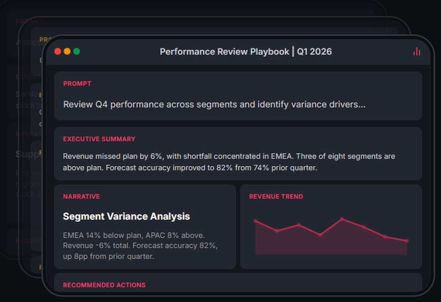This screenshot has width=441, height=302.
Task: Click the yellow traffic light control
Action: coord(67,51)
